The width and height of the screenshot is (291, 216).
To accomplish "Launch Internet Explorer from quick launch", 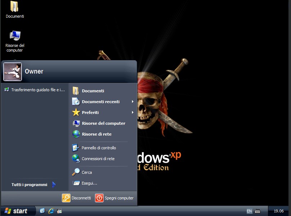I will pos(51,211).
